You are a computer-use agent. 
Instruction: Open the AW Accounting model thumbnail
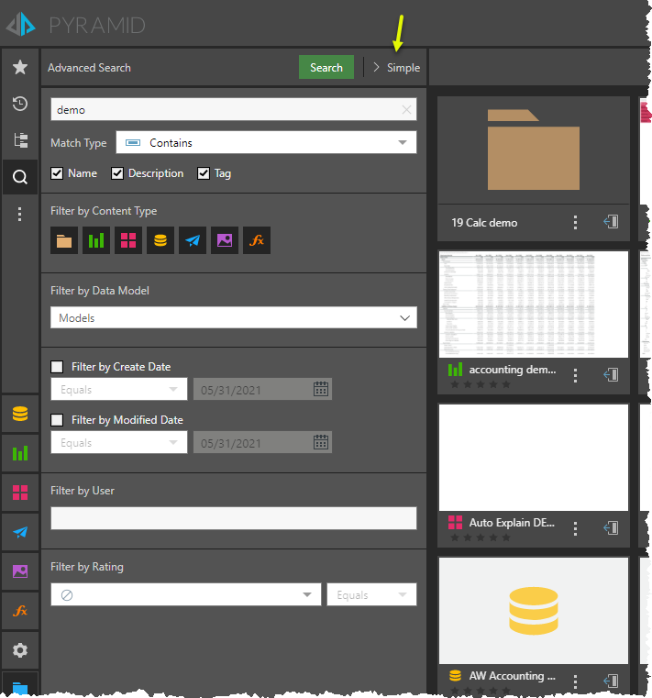coord(534,610)
